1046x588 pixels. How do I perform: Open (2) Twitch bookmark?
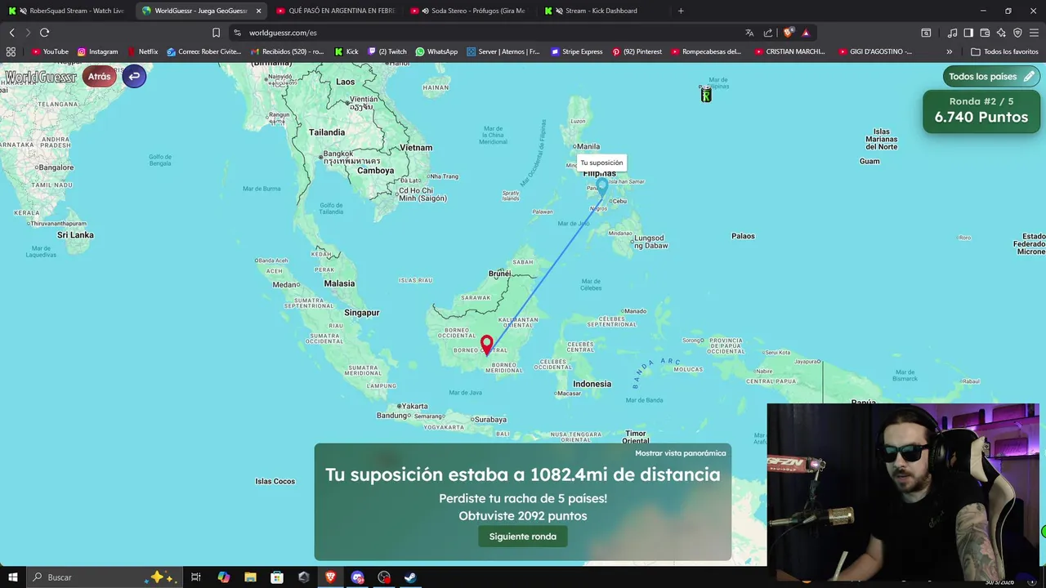(x=387, y=51)
